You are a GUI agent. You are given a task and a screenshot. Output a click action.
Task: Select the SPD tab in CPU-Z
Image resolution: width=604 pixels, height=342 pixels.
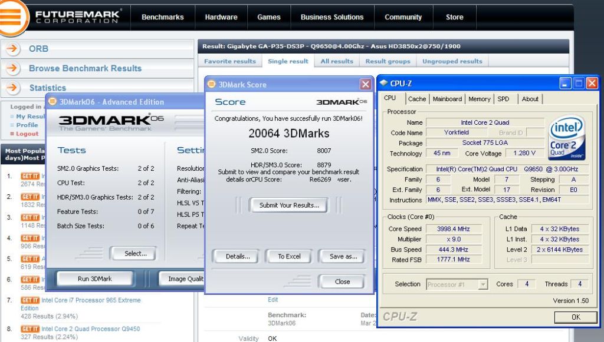click(503, 99)
